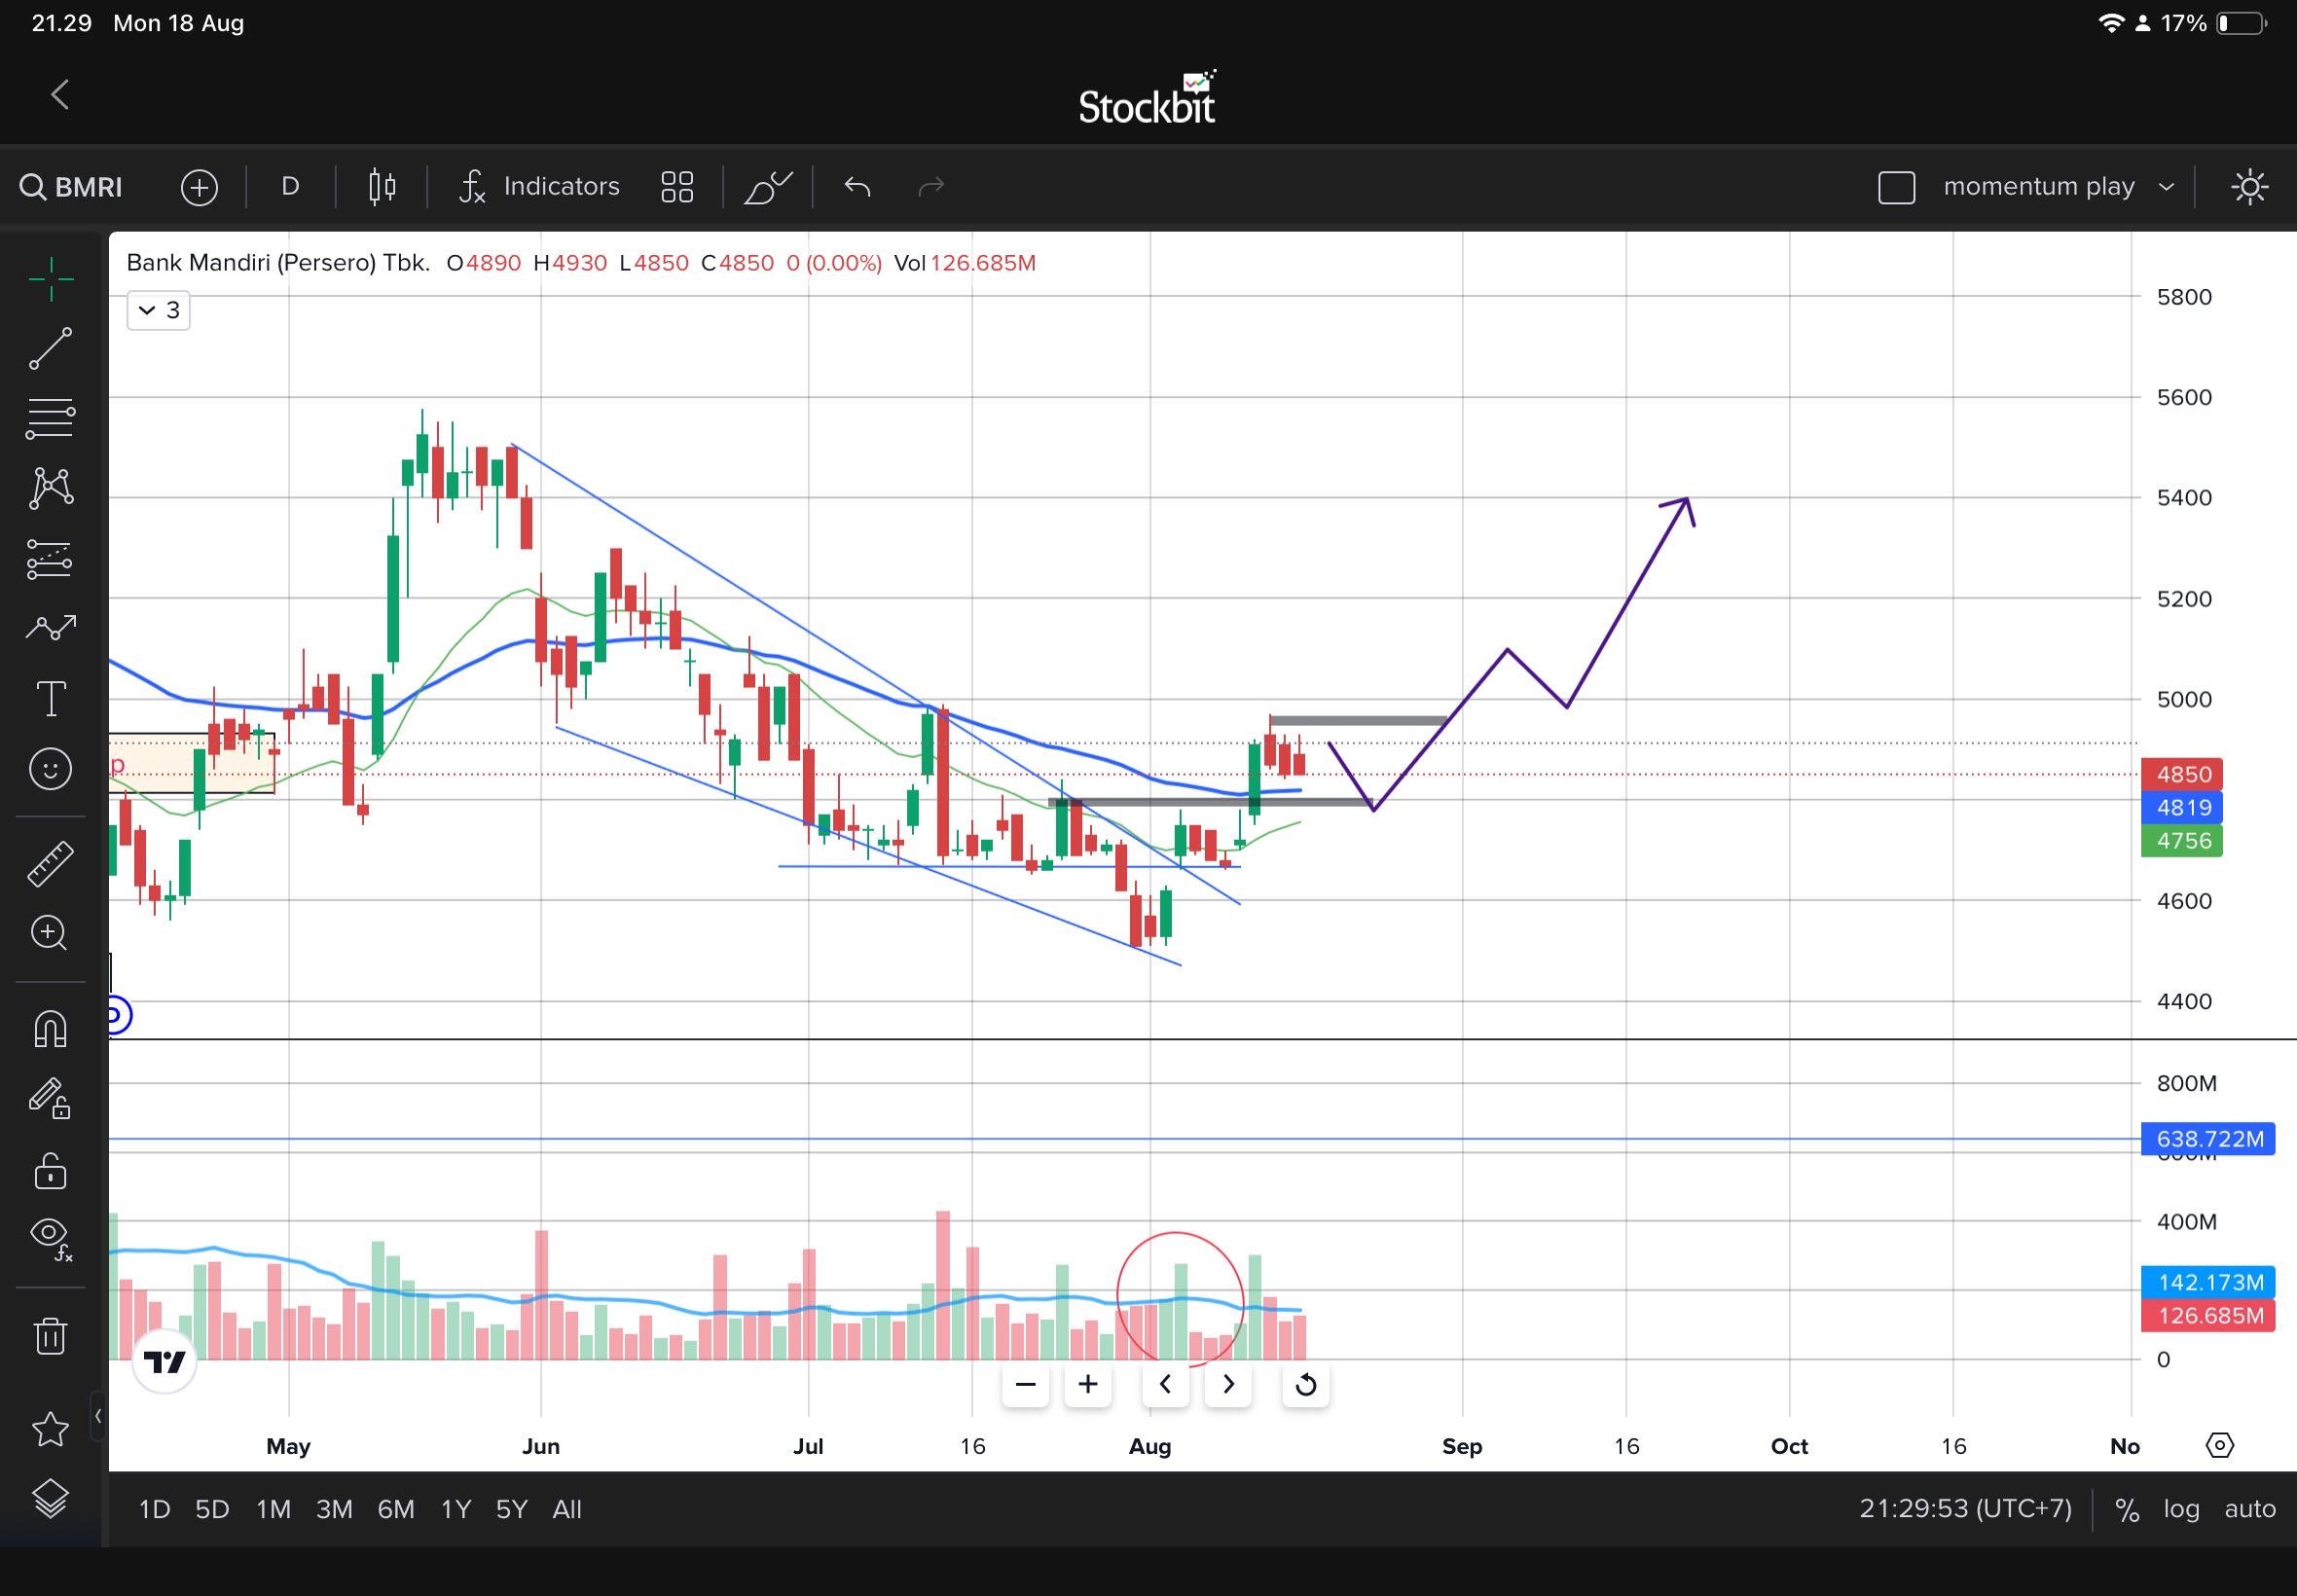Select the zigzag arrow annotation tool
Viewport: 2297px width, 1596px height.
pyautogui.click(x=50, y=628)
